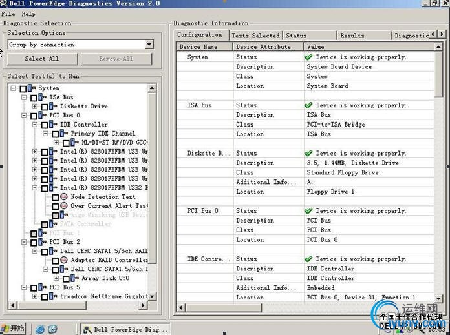Collapse the Primary IDE Channel node
The image size is (450, 335).
point(46,134)
